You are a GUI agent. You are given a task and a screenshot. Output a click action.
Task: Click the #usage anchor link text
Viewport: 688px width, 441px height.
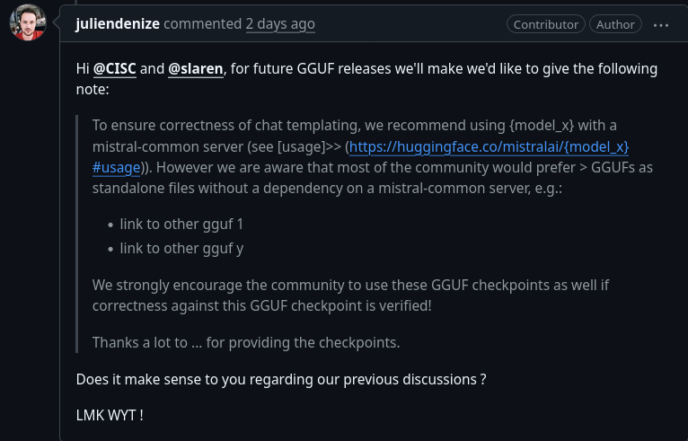coord(116,168)
